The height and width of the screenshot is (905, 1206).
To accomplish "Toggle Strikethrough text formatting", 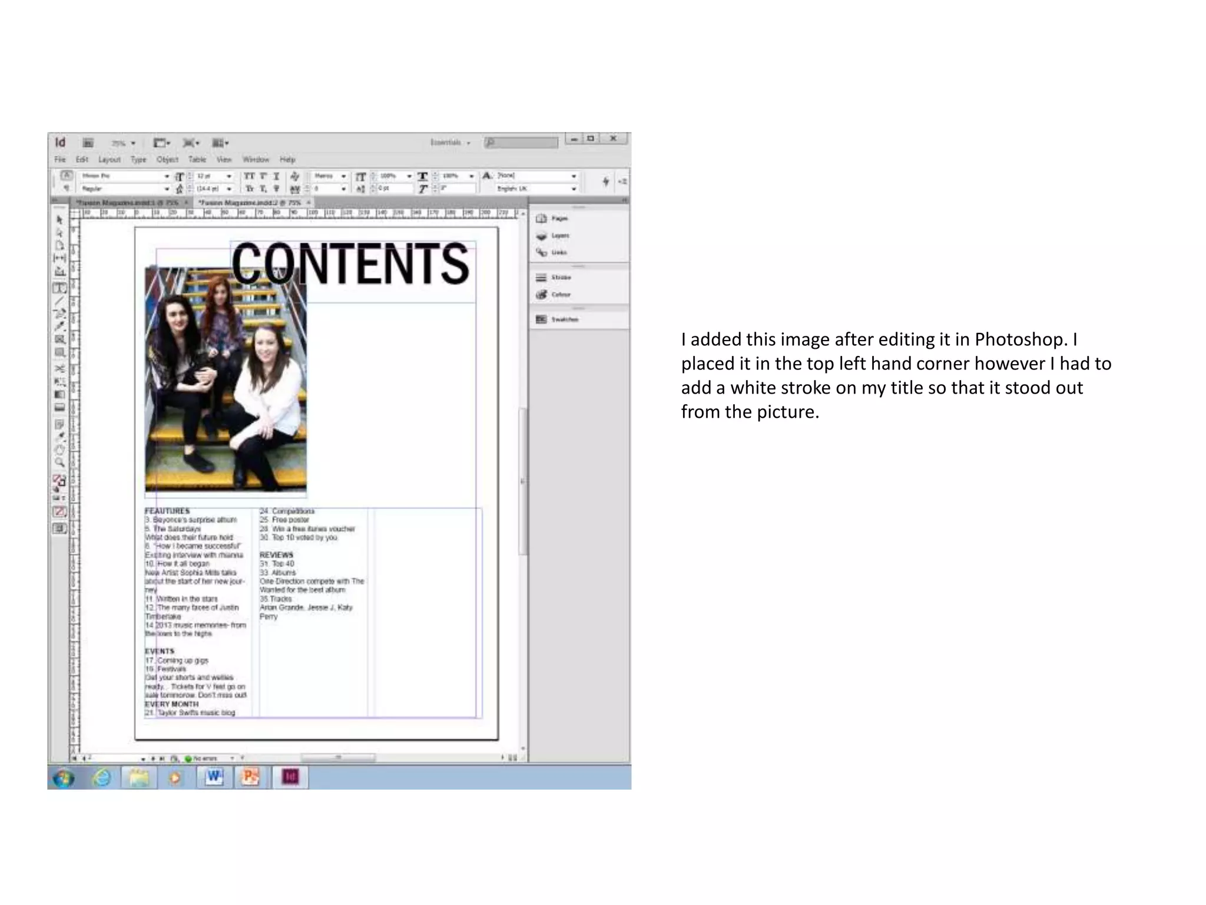I will click(276, 189).
